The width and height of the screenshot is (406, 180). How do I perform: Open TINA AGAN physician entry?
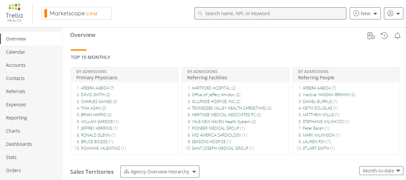[90, 108]
